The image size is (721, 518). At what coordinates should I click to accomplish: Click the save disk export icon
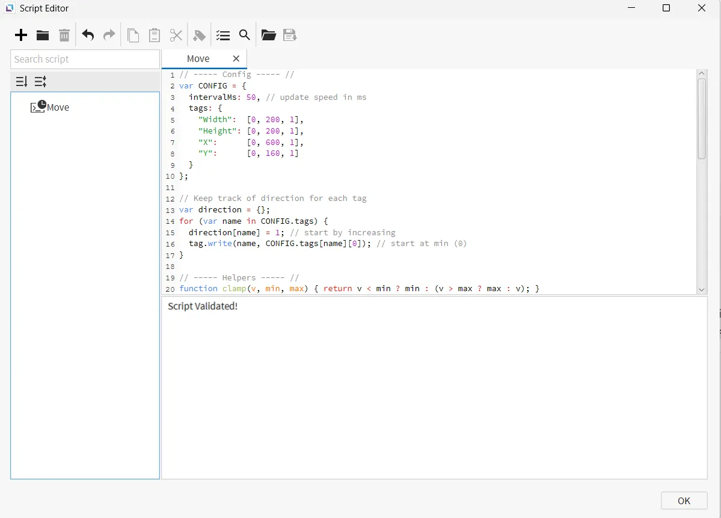[290, 35]
